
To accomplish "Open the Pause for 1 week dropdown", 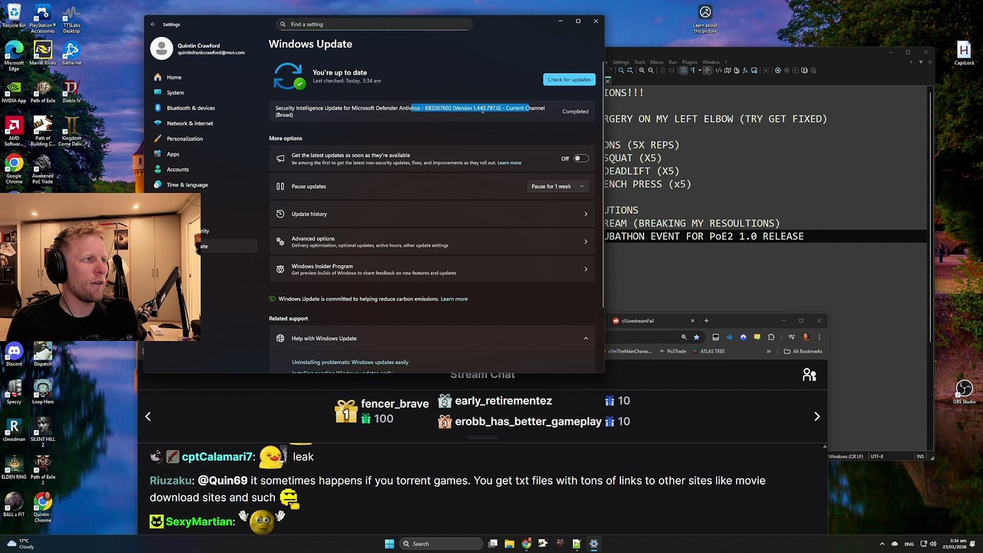I will click(x=558, y=186).
